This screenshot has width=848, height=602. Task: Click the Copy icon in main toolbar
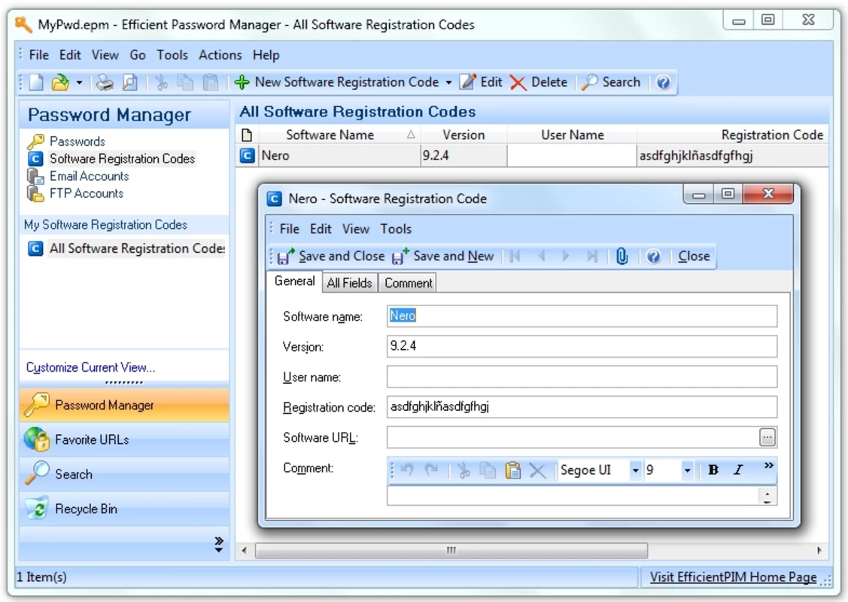point(186,82)
